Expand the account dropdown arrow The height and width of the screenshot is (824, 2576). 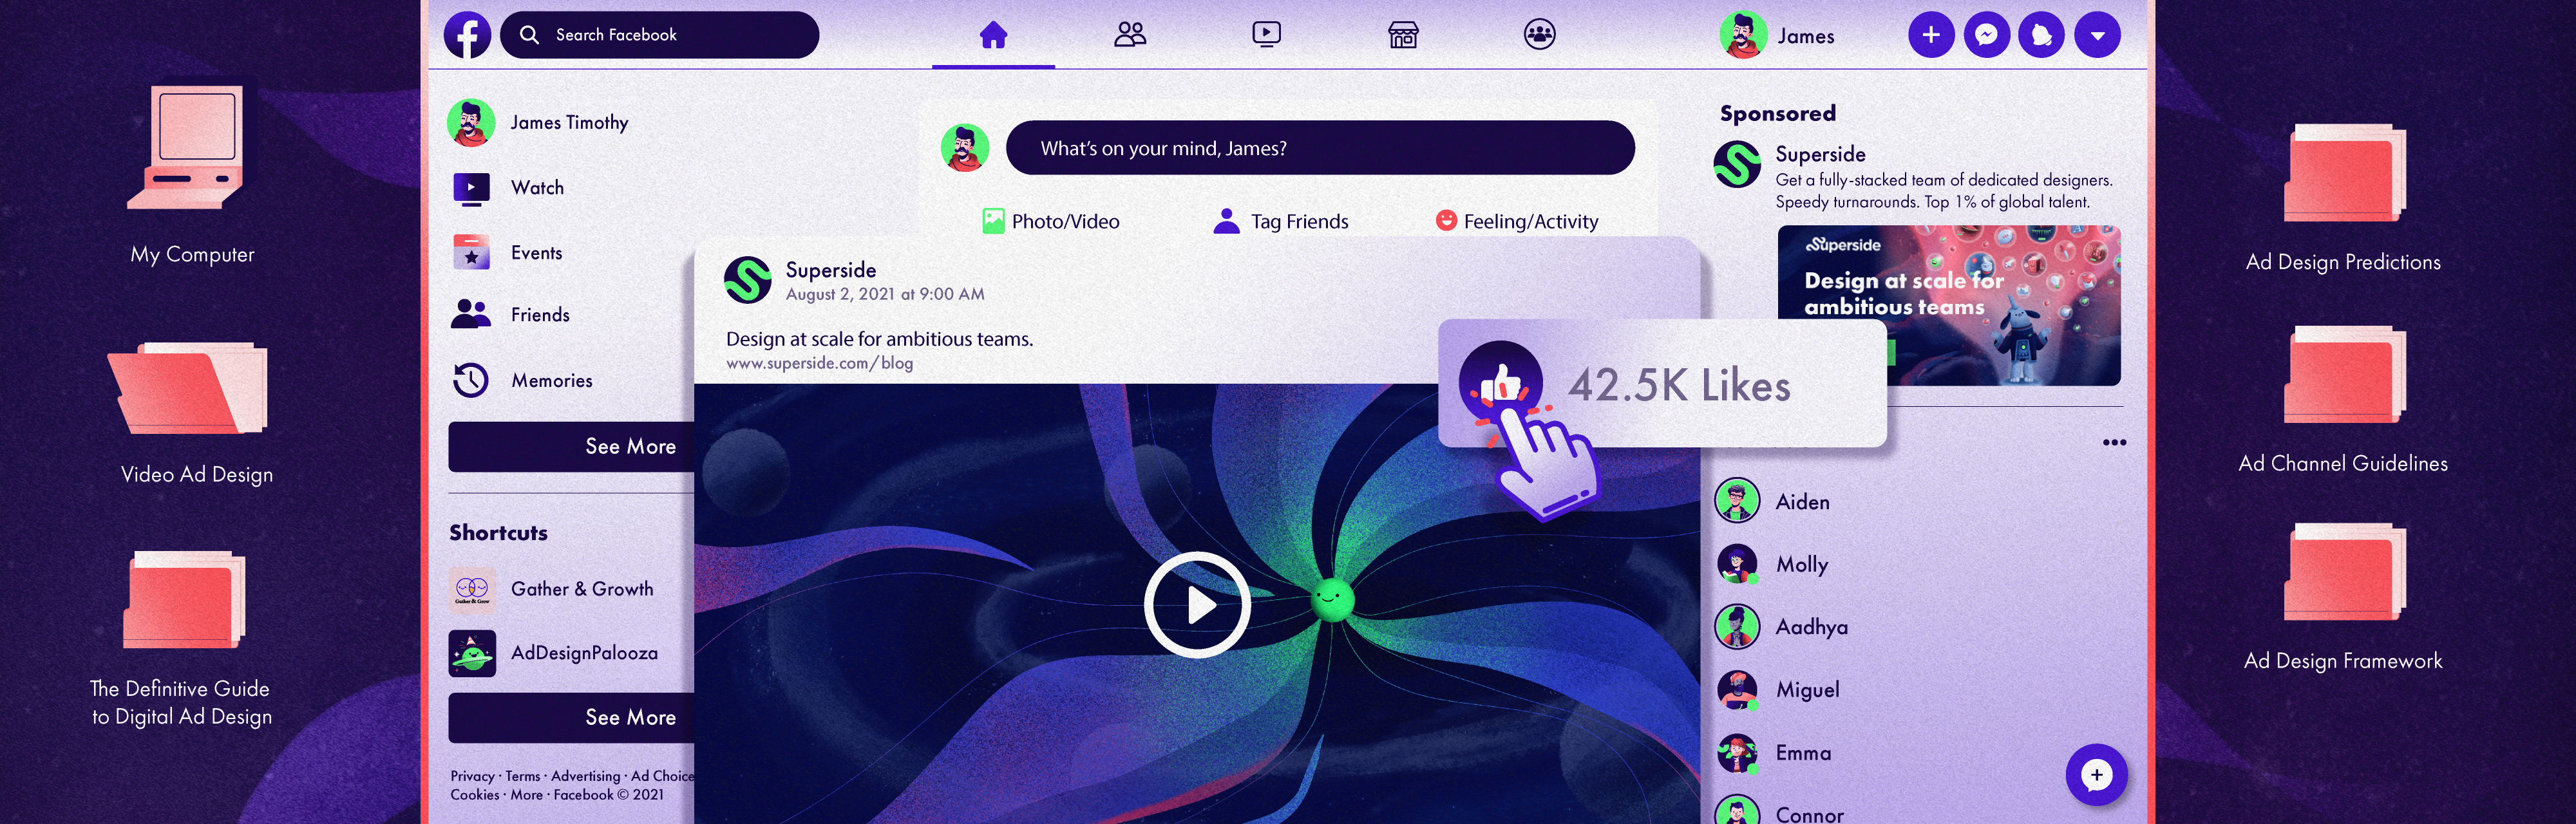point(2097,35)
